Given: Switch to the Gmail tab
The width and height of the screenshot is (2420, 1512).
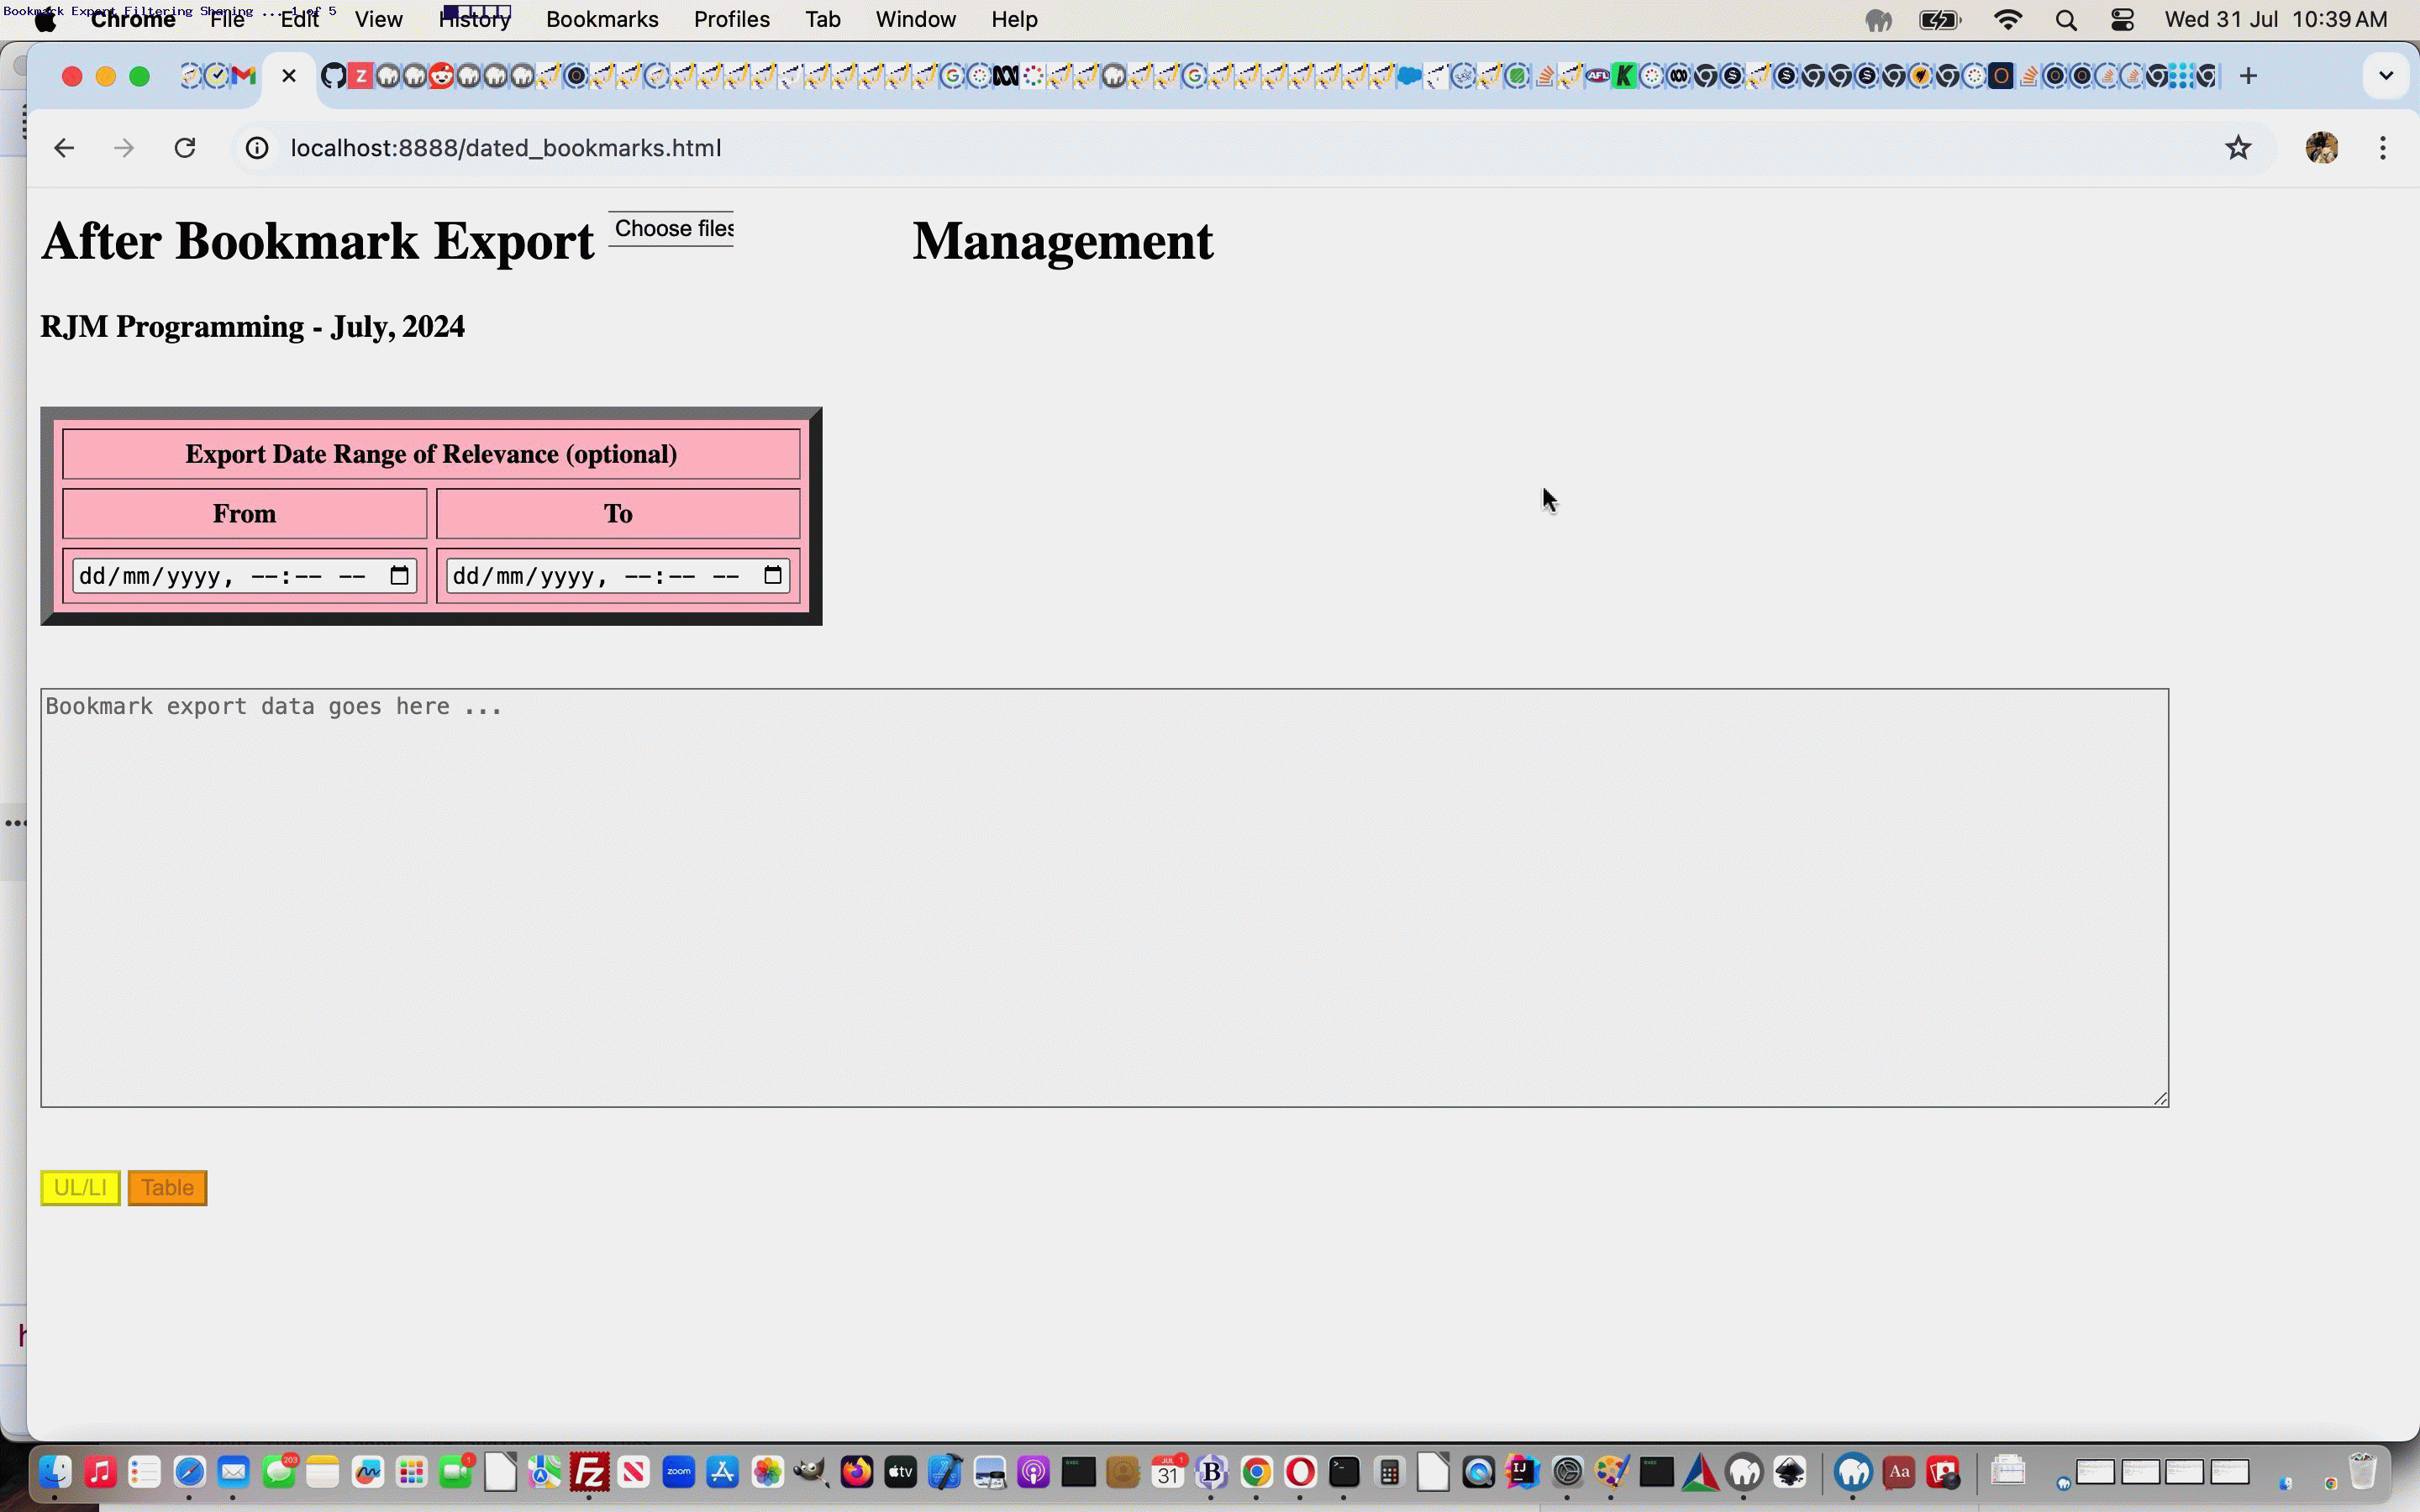Looking at the screenshot, I should (243, 76).
